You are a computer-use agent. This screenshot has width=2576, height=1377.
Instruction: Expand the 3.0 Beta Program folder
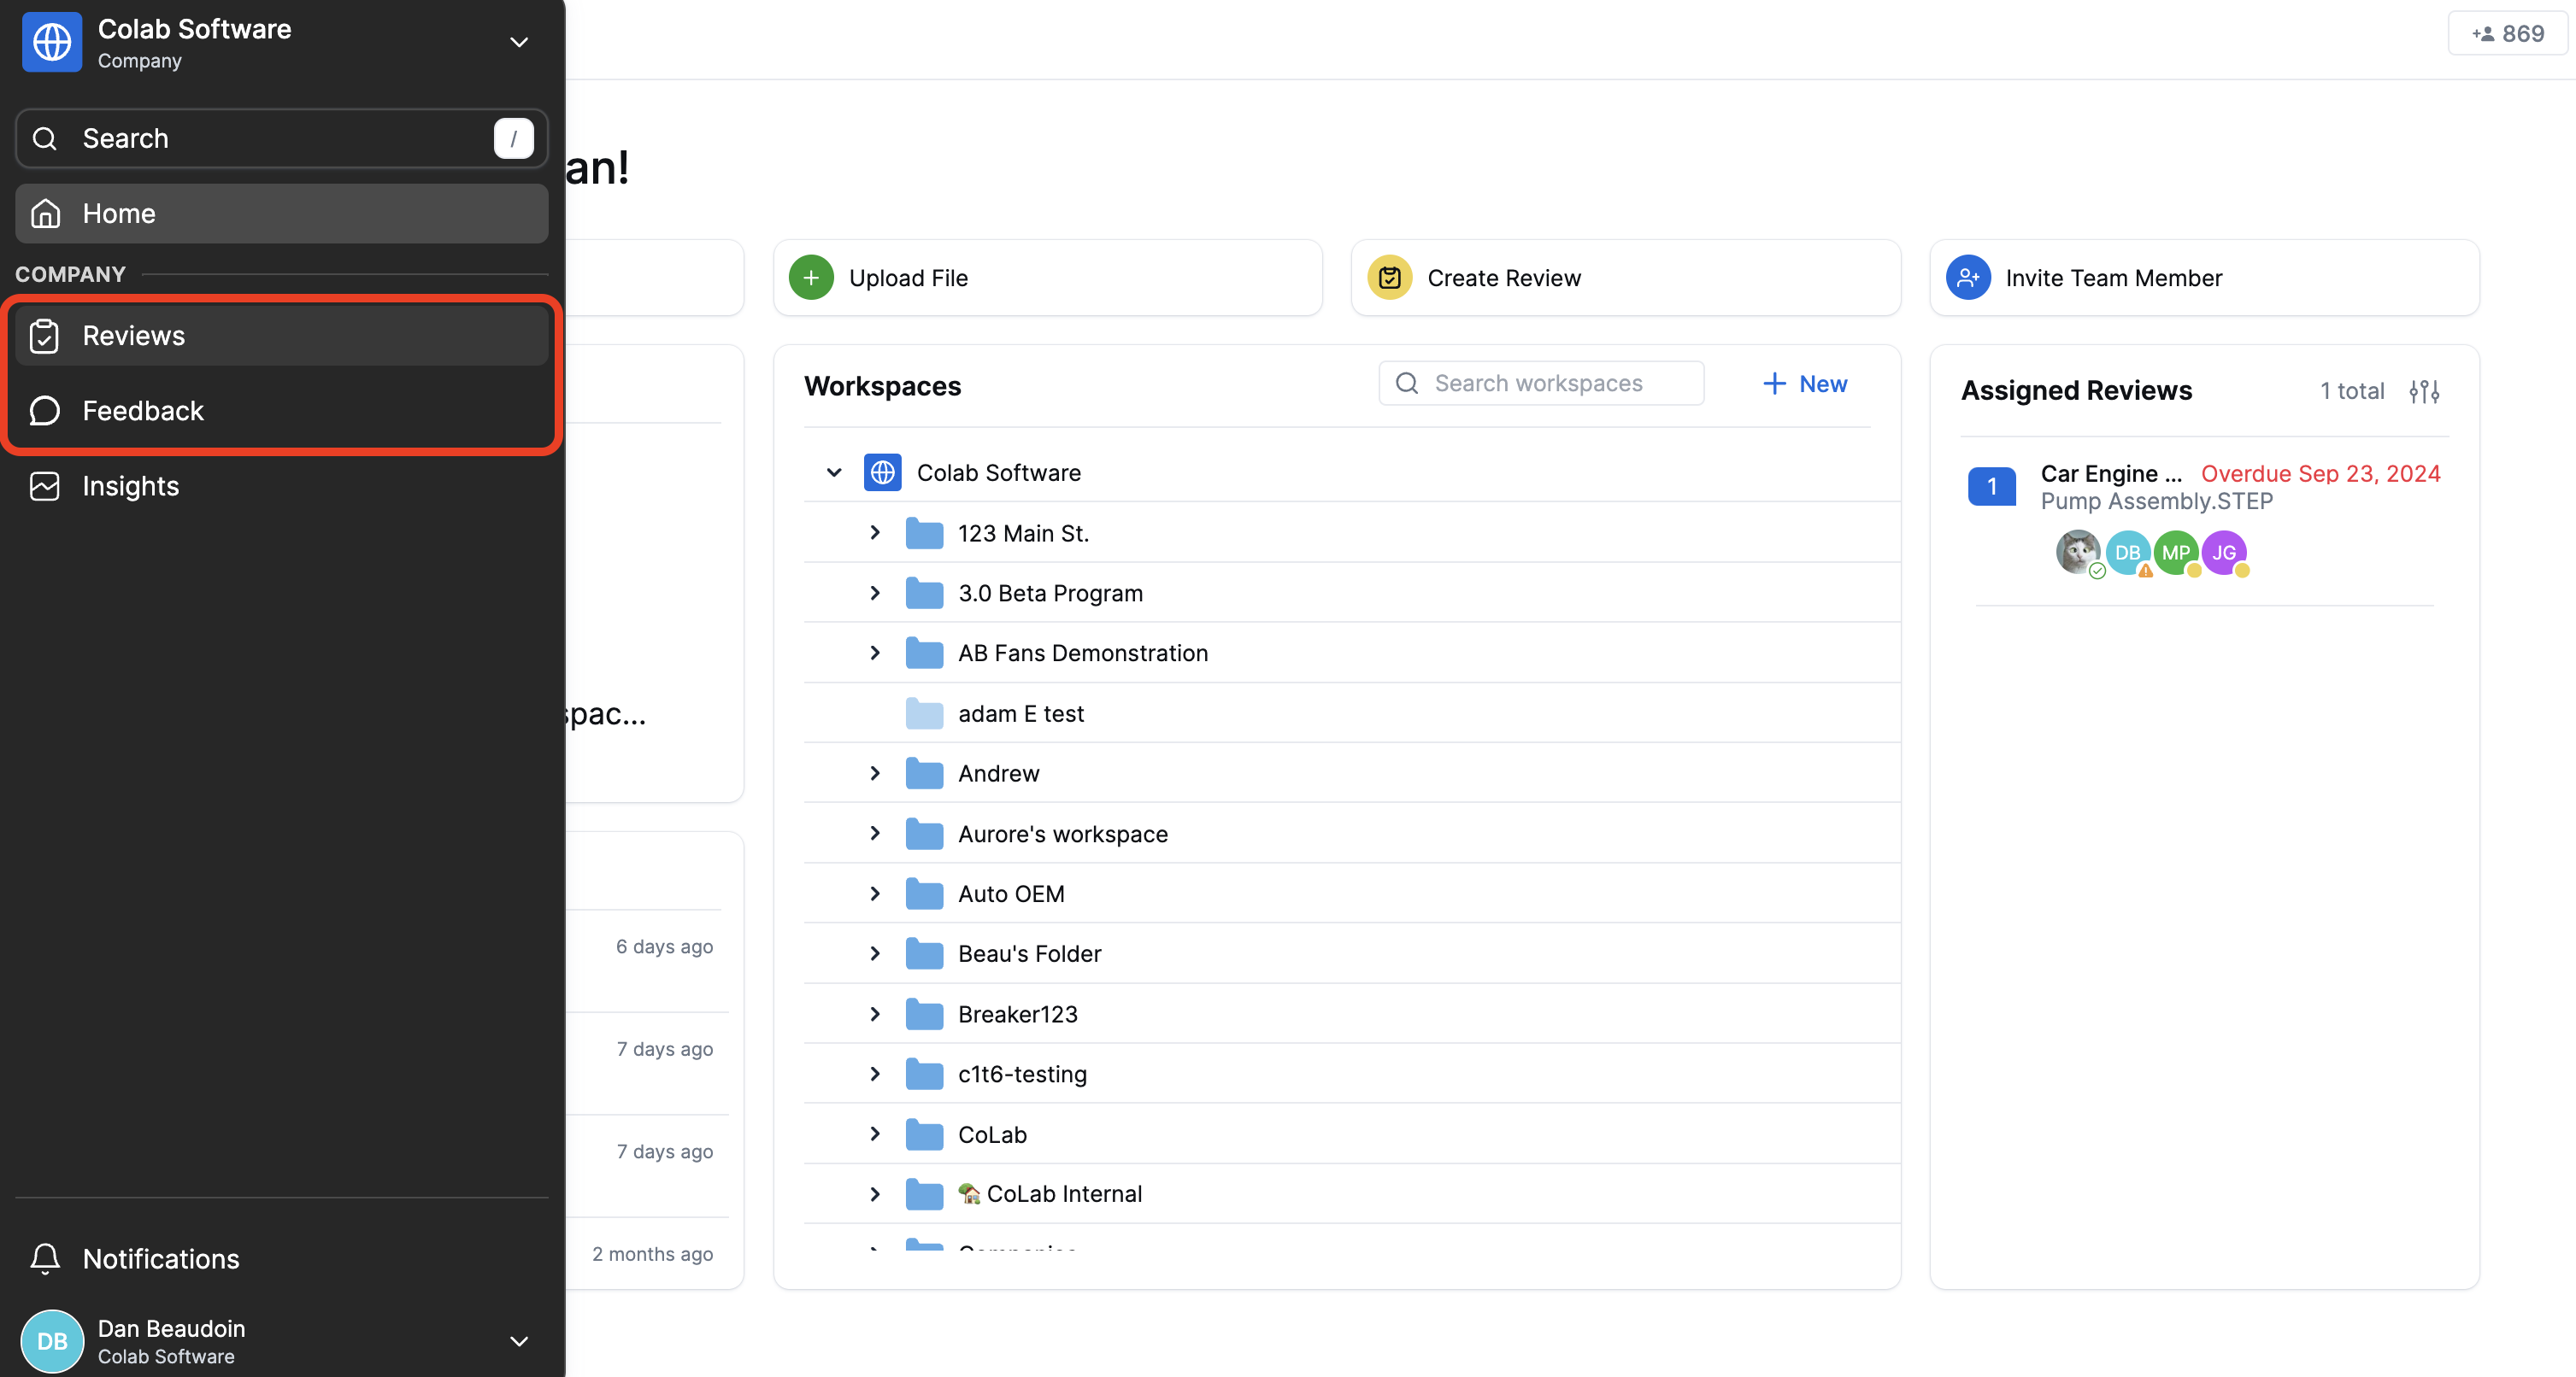[x=874, y=593]
